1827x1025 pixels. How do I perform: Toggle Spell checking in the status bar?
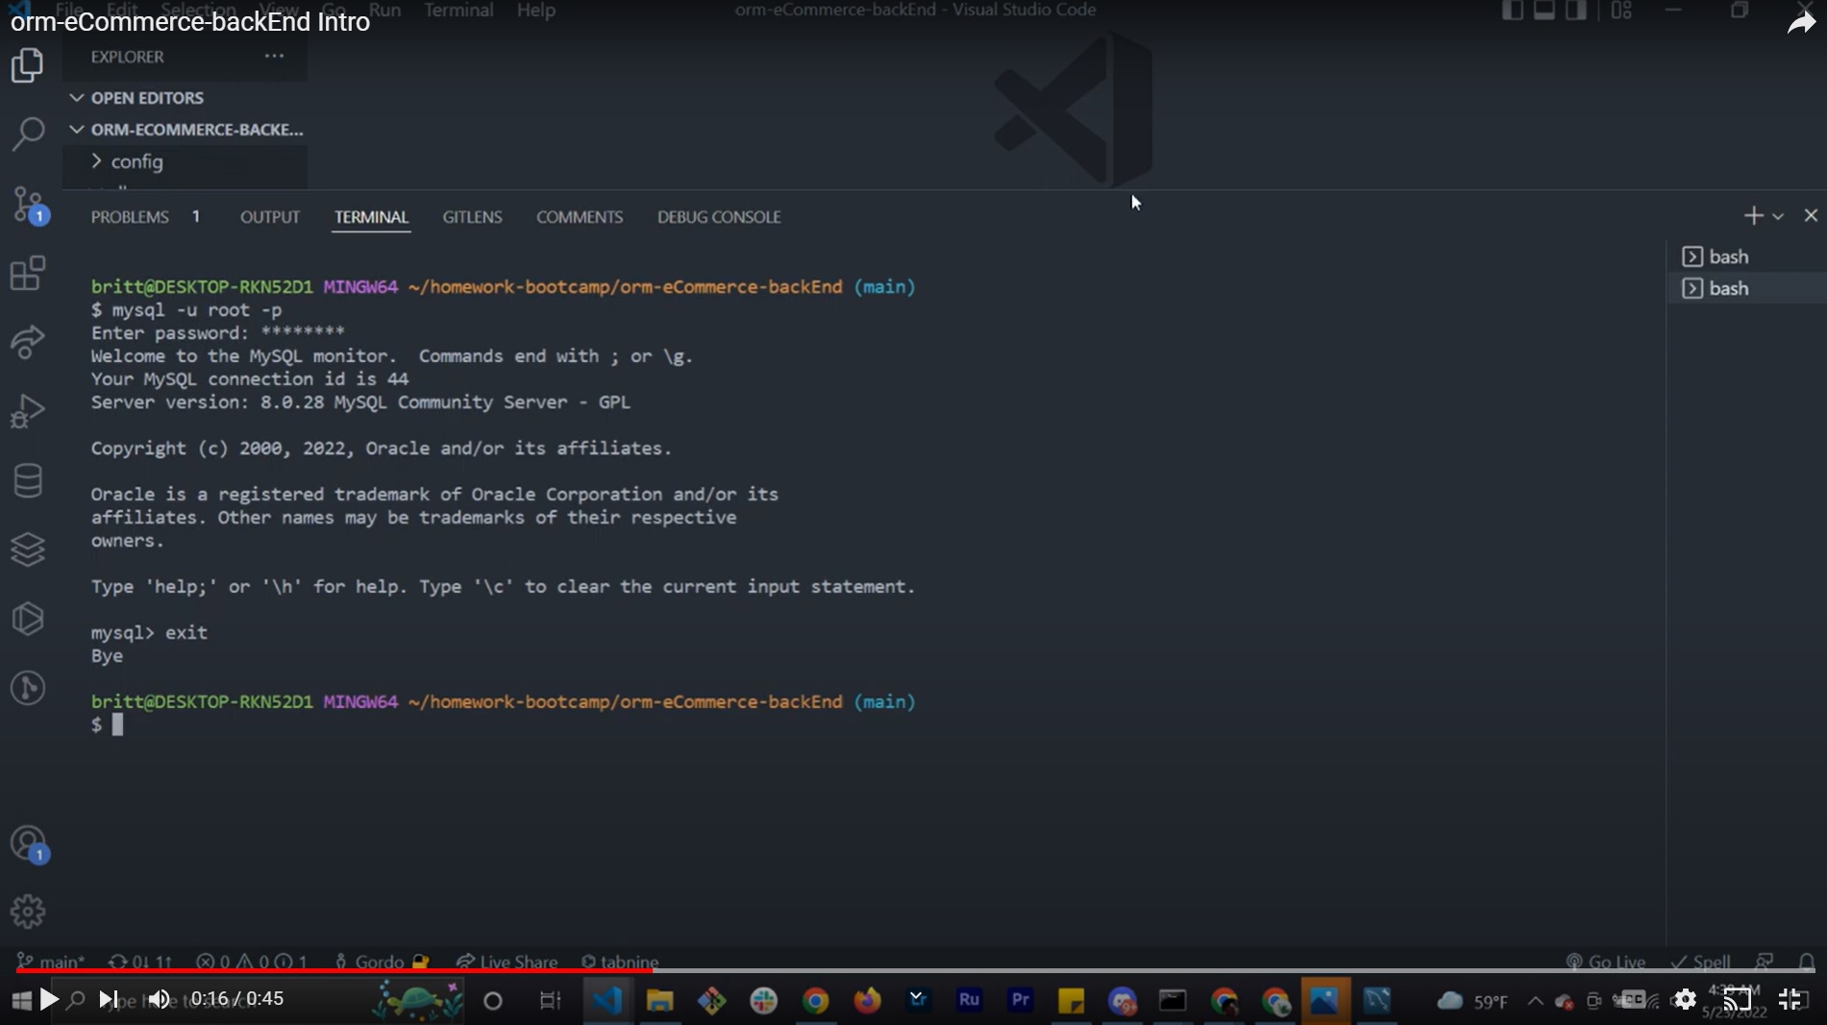pos(1701,962)
